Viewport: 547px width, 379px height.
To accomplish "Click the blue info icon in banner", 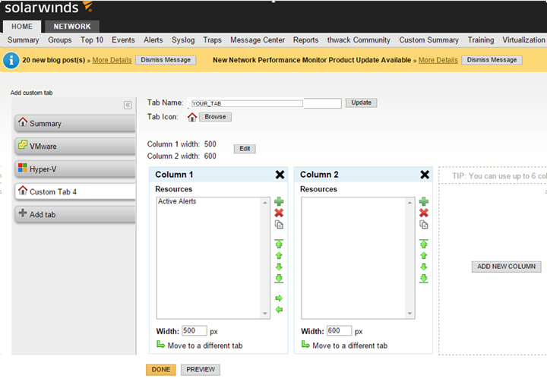I will click(11, 60).
